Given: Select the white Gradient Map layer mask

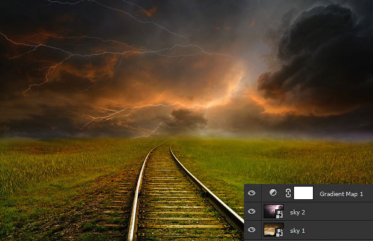Looking at the screenshot, I should pos(303,193).
